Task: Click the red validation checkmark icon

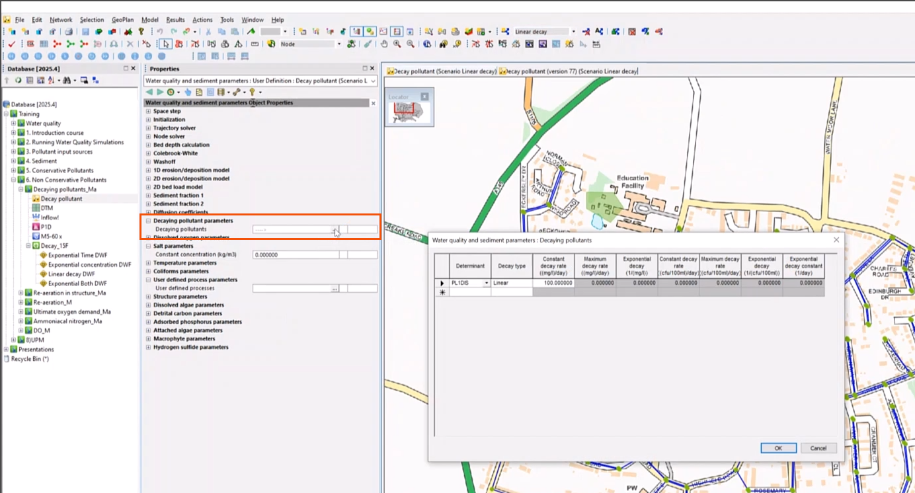Action: (x=11, y=44)
